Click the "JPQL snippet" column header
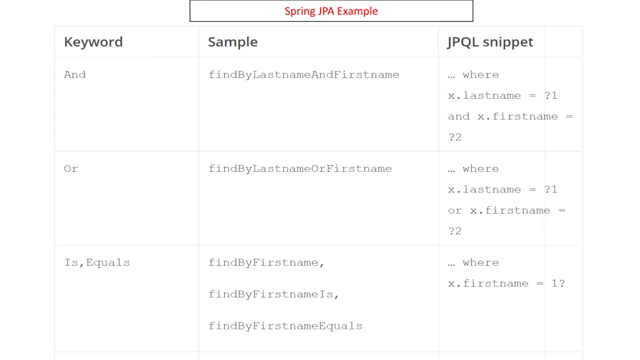Screen dimensions: 640x360 pos(490,42)
